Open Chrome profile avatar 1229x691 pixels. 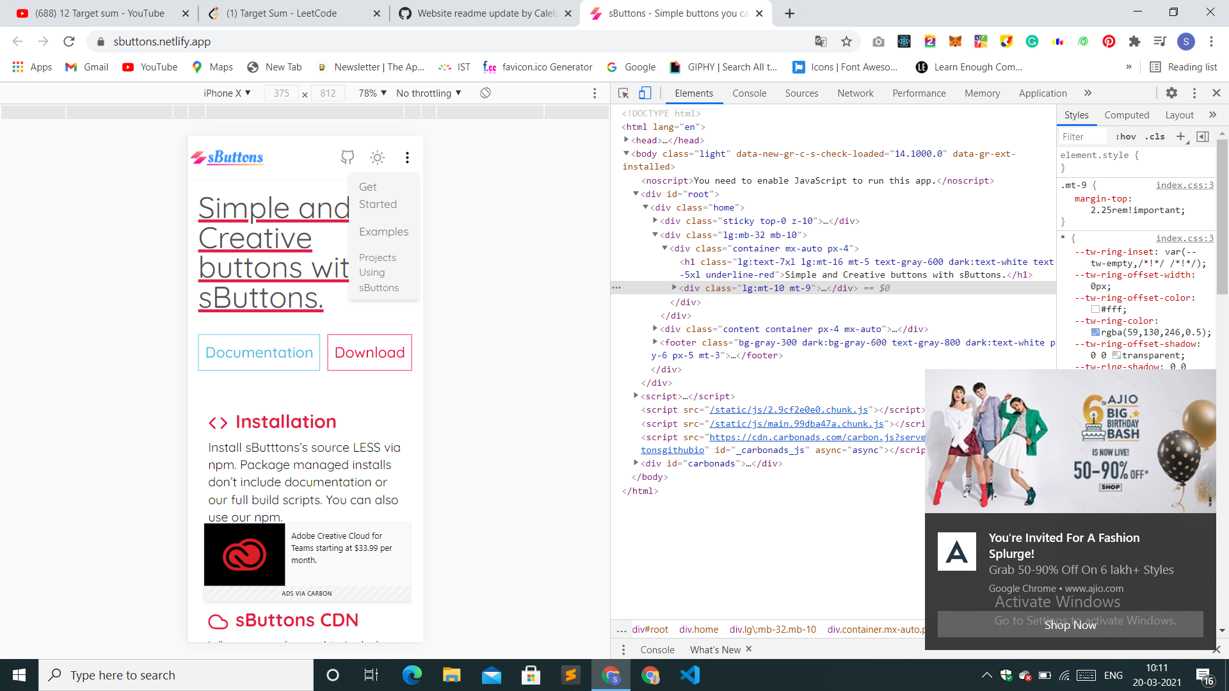pyautogui.click(x=1186, y=42)
